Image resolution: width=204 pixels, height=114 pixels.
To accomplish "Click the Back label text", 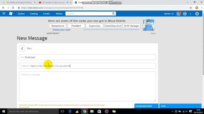I will [29, 48].
